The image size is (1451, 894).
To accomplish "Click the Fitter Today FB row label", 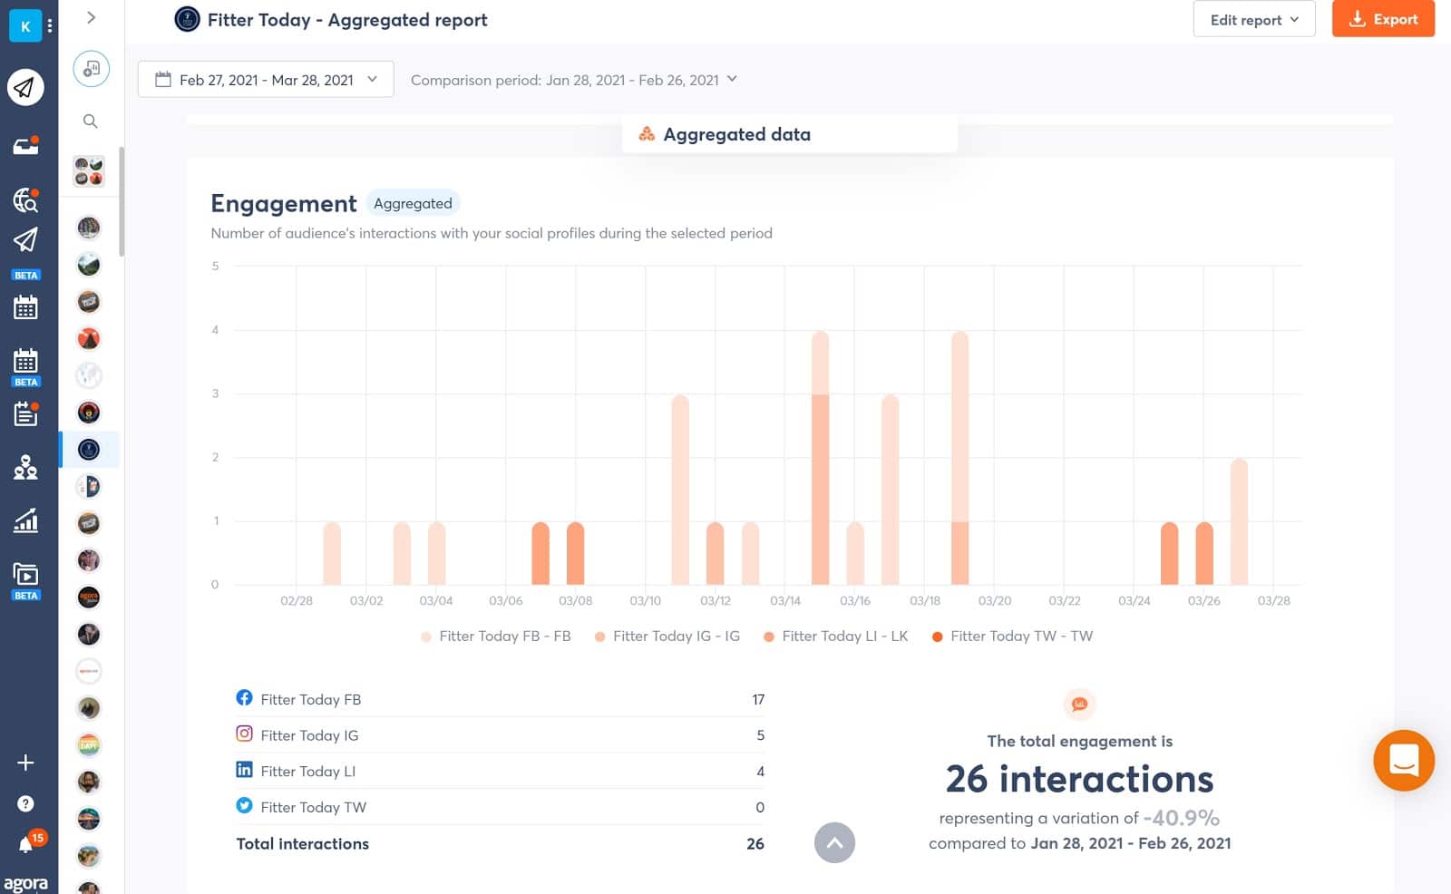I will pyautogui.click(x=310, y=700).
